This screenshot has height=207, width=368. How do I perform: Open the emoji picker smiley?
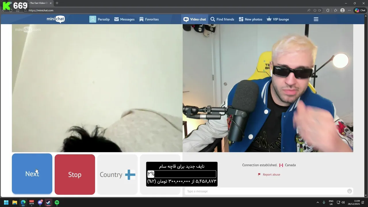click(350, 191)
